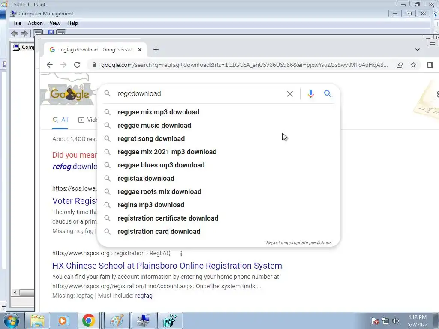This screenshot has height=329, width=439.
Task: Reload the Google search page
Action: (x=77, y=65)
